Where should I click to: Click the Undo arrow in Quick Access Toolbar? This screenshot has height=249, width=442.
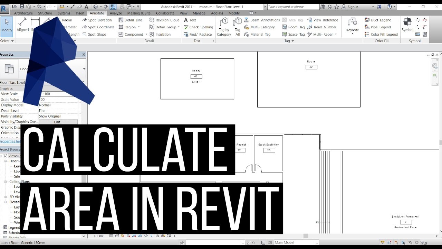pos(39,7)
